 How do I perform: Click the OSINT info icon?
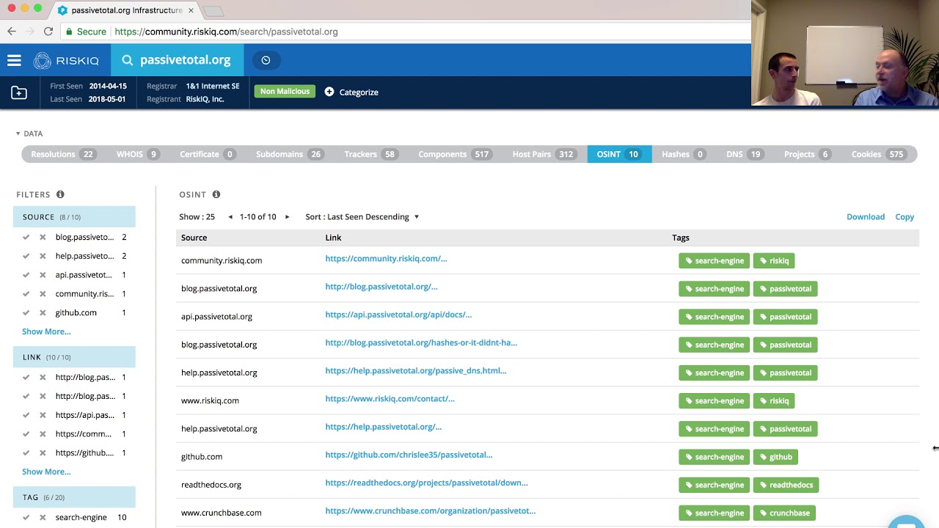[216, 194]
